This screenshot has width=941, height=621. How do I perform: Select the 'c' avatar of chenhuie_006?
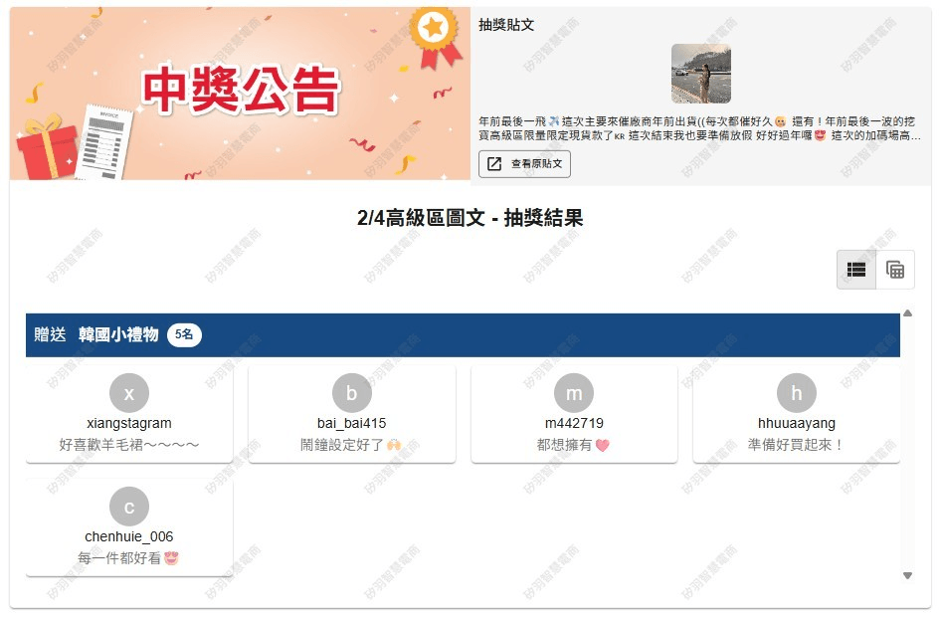129,508
